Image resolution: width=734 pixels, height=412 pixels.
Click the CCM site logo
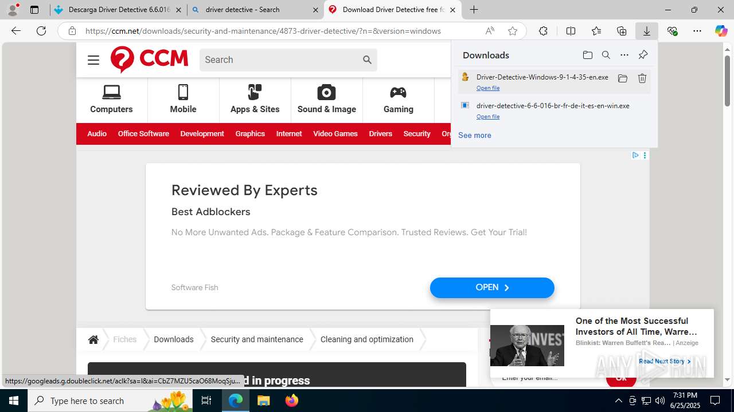point(149,60)
